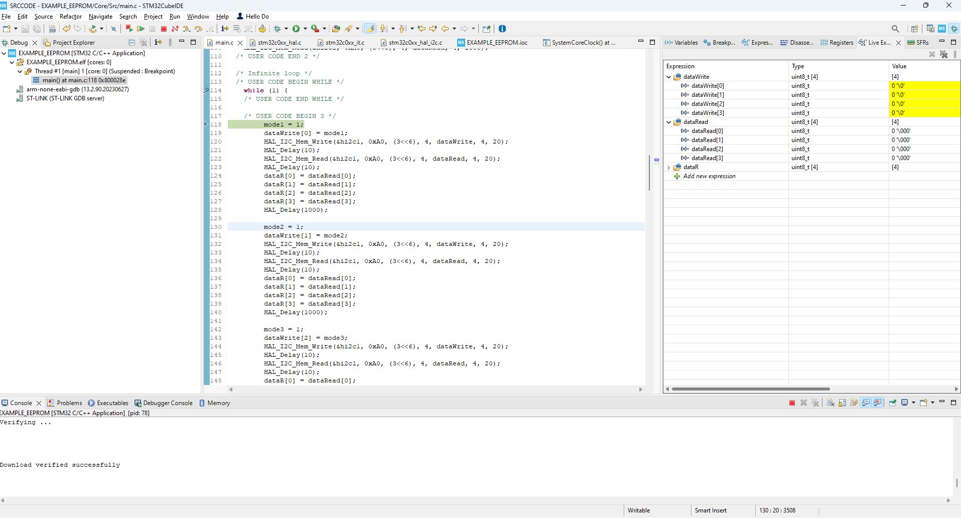Click the Clear Console icon
Viewport: 961px width, 518px height.
pos(831,403)
